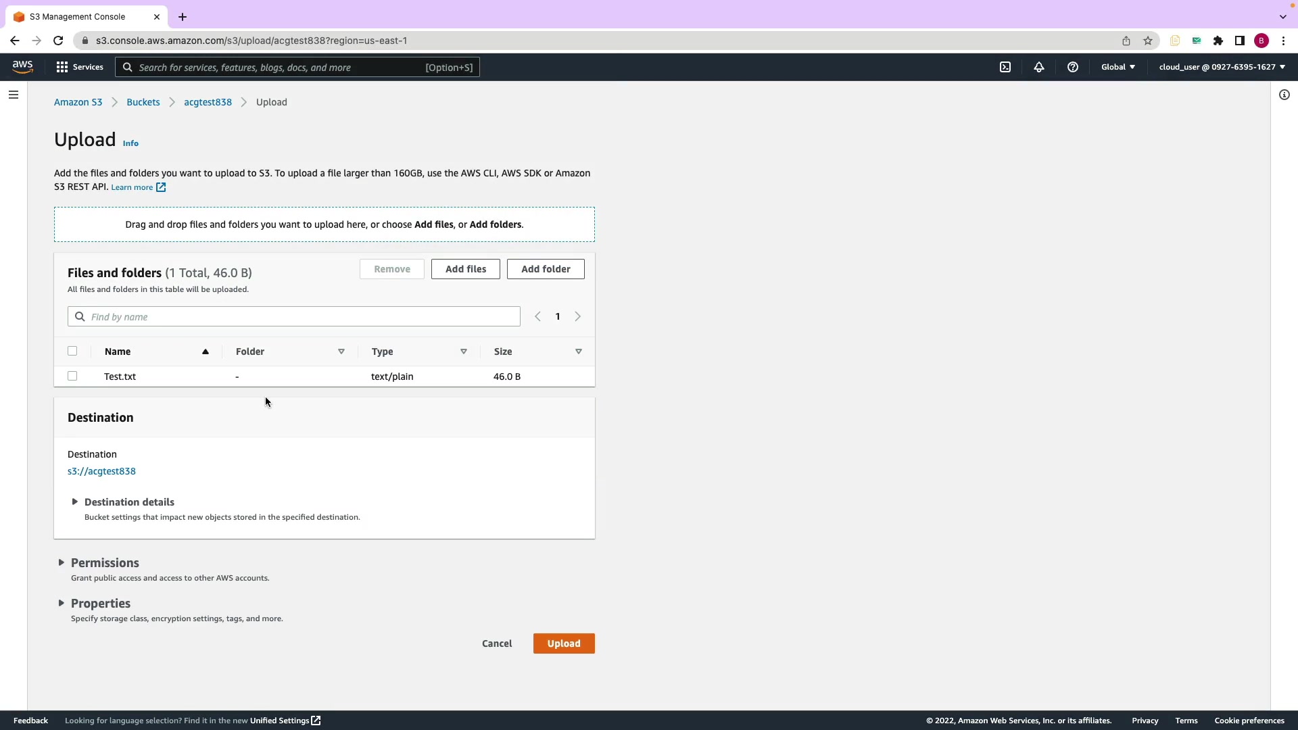
Task: Bookmark this page with the star icon
Action: pyautogui.click(x=1148, y=41)
